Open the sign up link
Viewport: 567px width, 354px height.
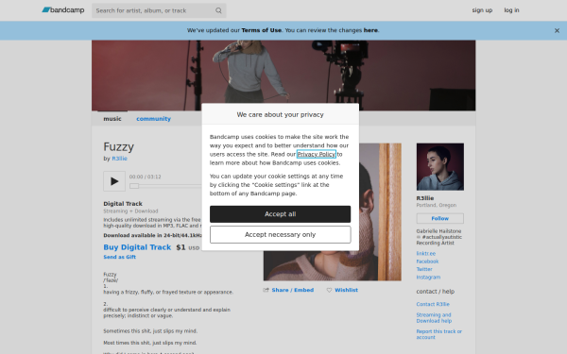pos(482,10)
